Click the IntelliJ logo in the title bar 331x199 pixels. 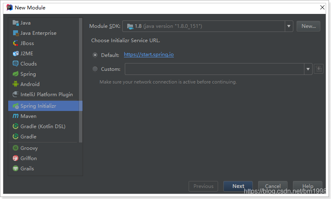point(9,7)
